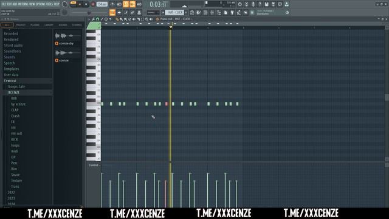Select the Paint brush tool in piano roll
The height and width of the screenshot is (219, 389).
tap(122, 19)
